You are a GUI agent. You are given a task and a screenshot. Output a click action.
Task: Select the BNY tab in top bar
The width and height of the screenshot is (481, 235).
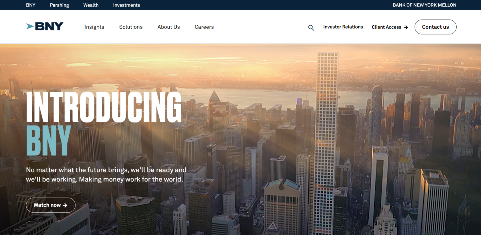30,5
